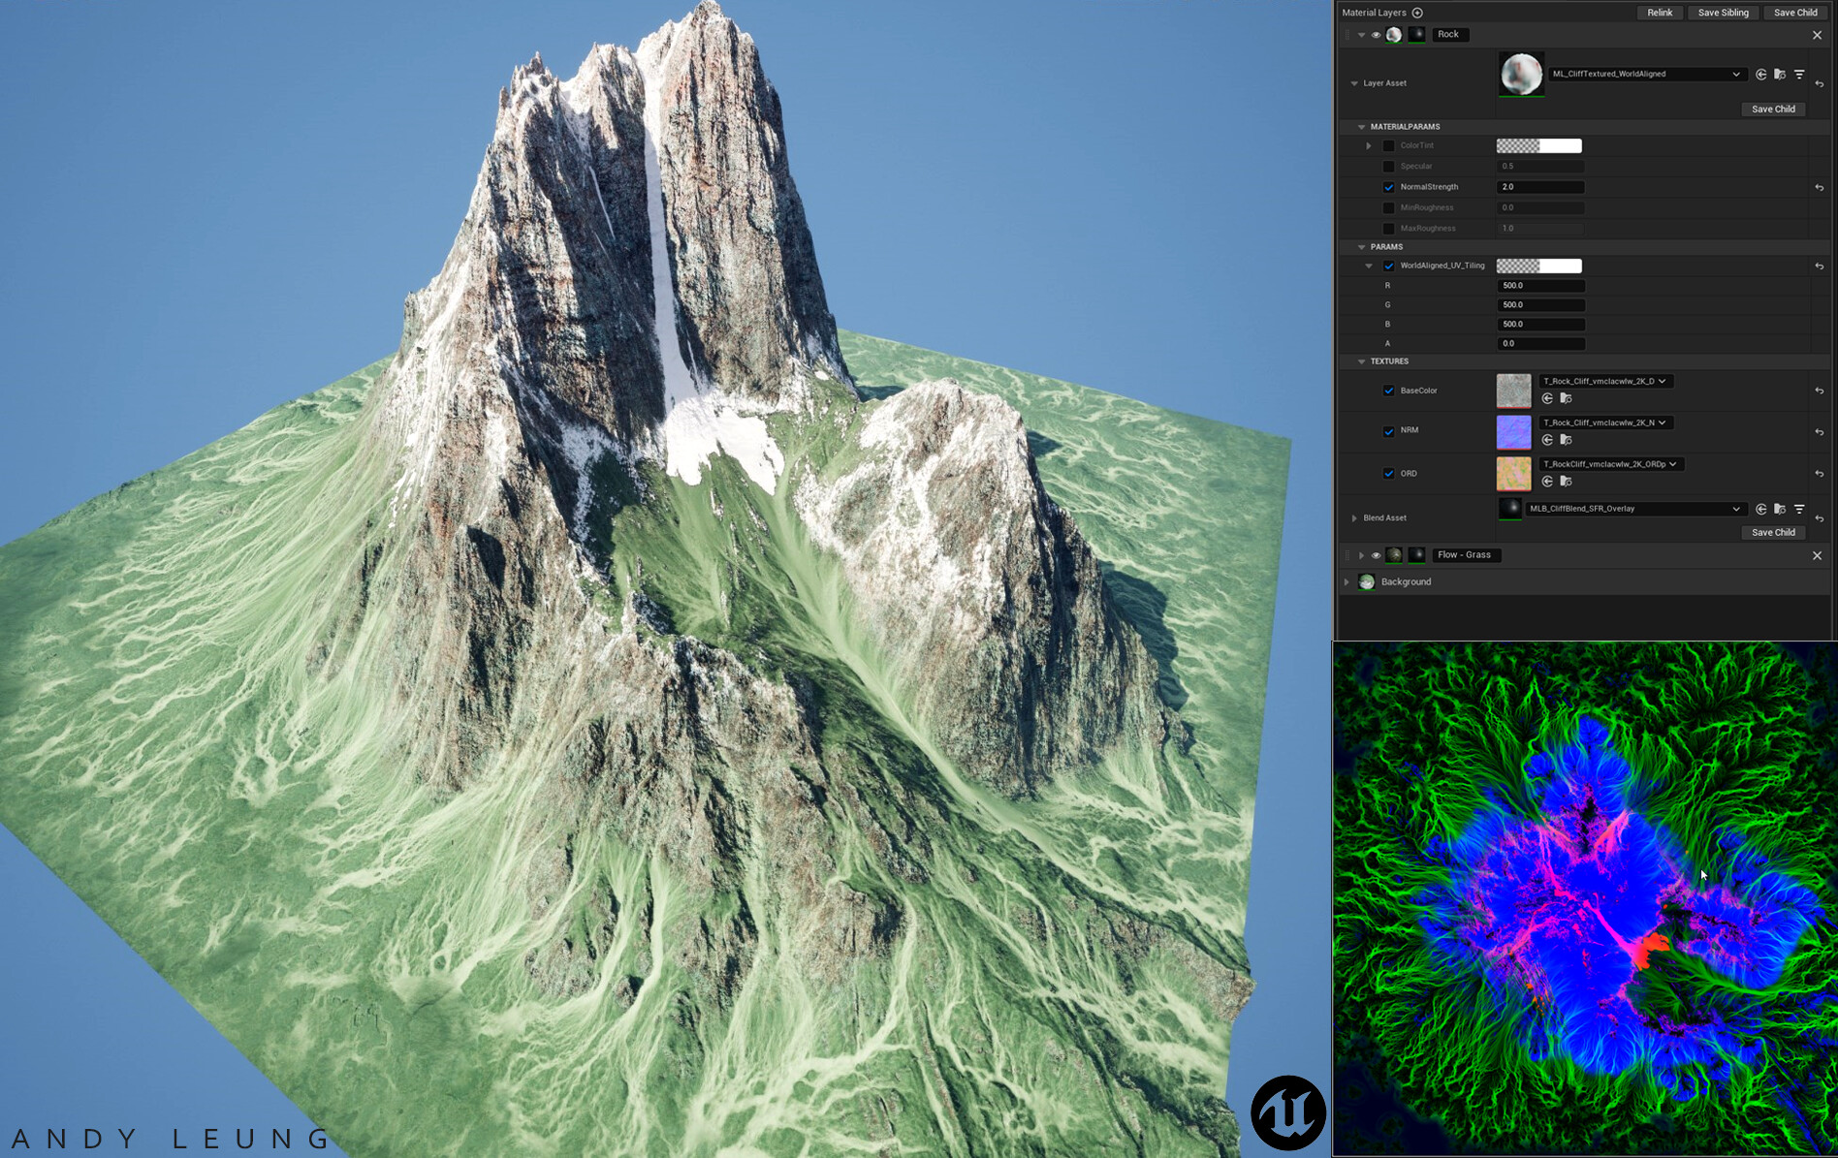The image size is (1838, 1158).
Task: Click the WorldAligned_UV_Tiling R value field
Action: [1539, 286]
